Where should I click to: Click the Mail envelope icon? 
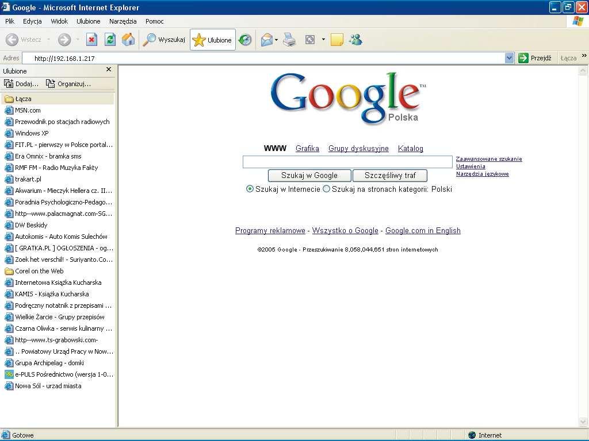pyautogui.click(x=266, y=40)
